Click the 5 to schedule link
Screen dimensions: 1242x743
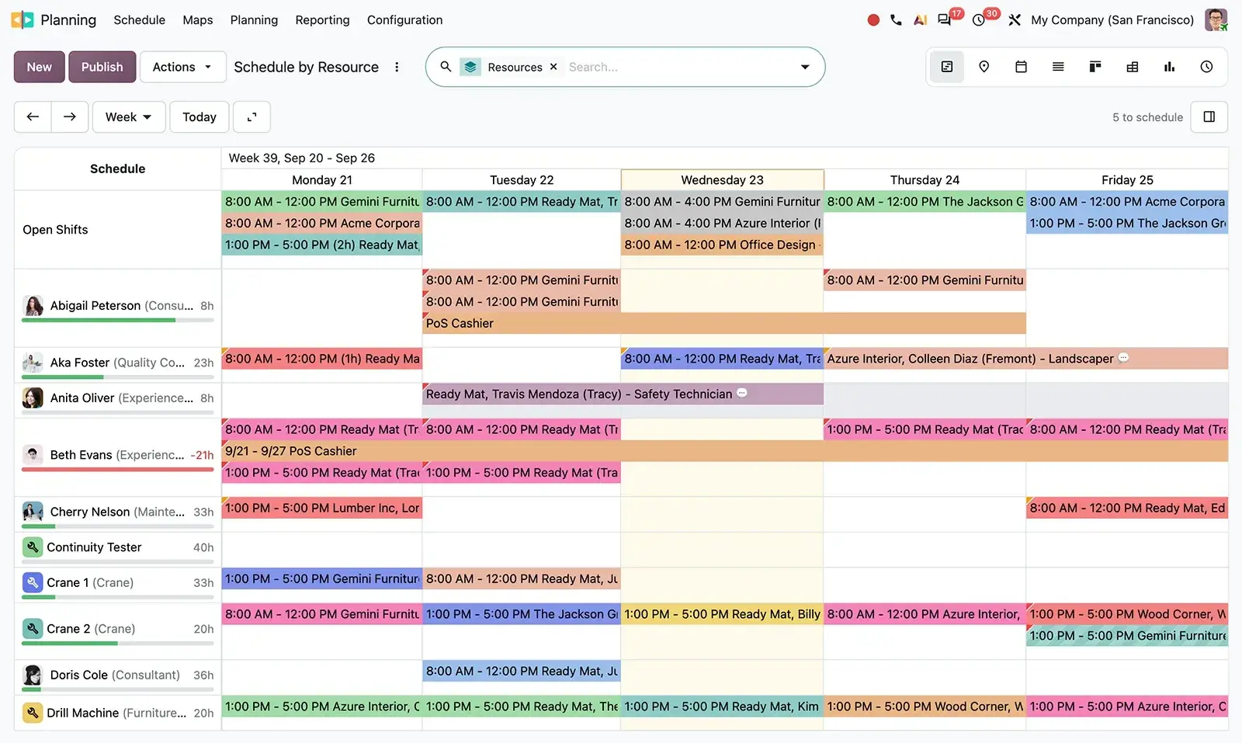tap(1147, 117)
